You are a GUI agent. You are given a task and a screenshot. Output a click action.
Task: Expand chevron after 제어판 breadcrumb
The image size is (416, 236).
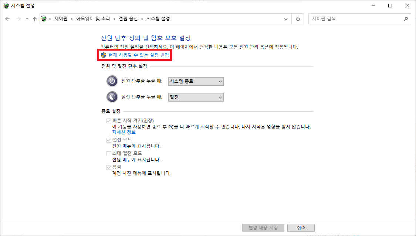pyautogui.click(x=72, y=19)
